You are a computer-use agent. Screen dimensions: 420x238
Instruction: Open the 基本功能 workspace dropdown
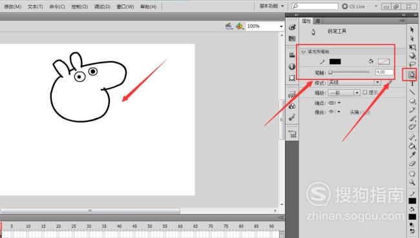click(x=271, y=6)
